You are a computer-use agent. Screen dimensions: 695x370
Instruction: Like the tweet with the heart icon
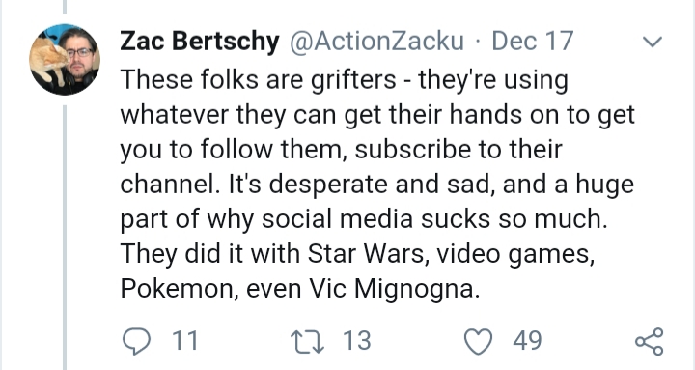478,341
